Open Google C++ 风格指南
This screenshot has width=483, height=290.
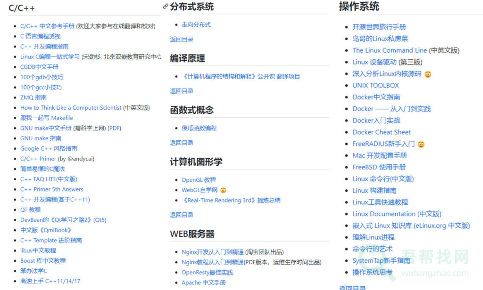tap(49, 148)
